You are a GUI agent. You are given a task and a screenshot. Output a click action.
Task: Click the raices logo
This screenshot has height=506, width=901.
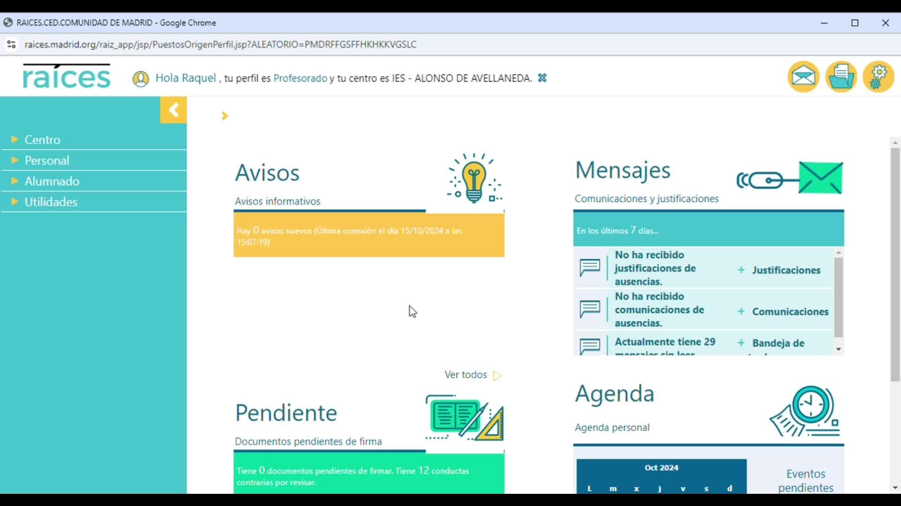pos(67,77)
